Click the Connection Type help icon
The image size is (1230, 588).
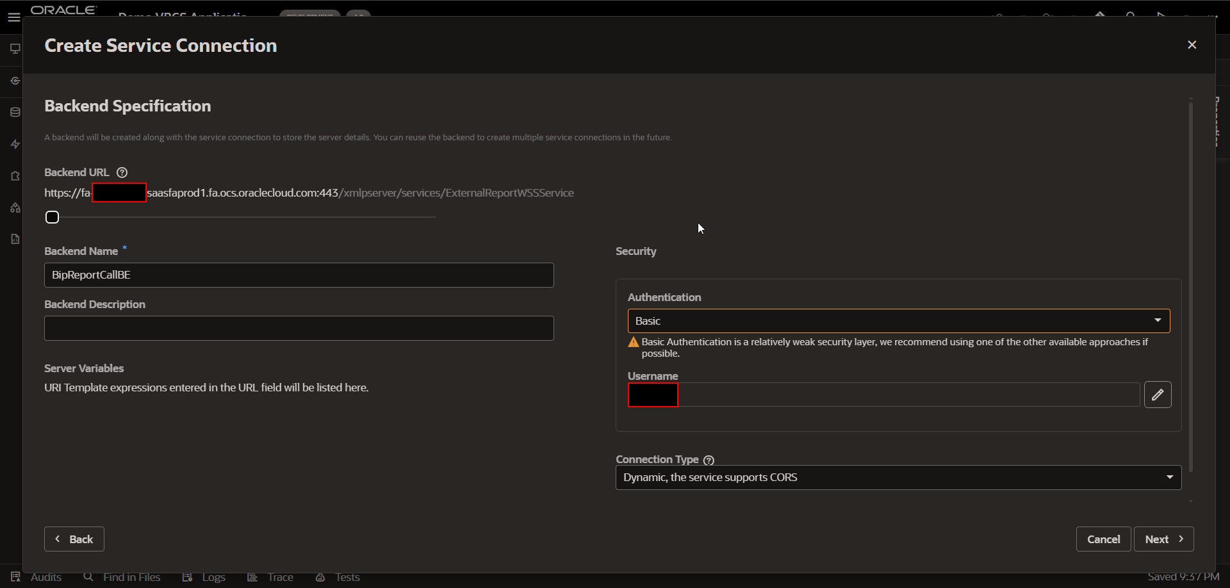pyautogui.click(x=709, y=460)
